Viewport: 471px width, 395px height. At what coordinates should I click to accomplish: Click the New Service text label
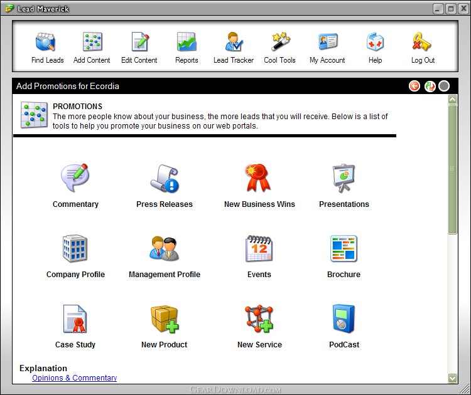[x=259, y=345]
